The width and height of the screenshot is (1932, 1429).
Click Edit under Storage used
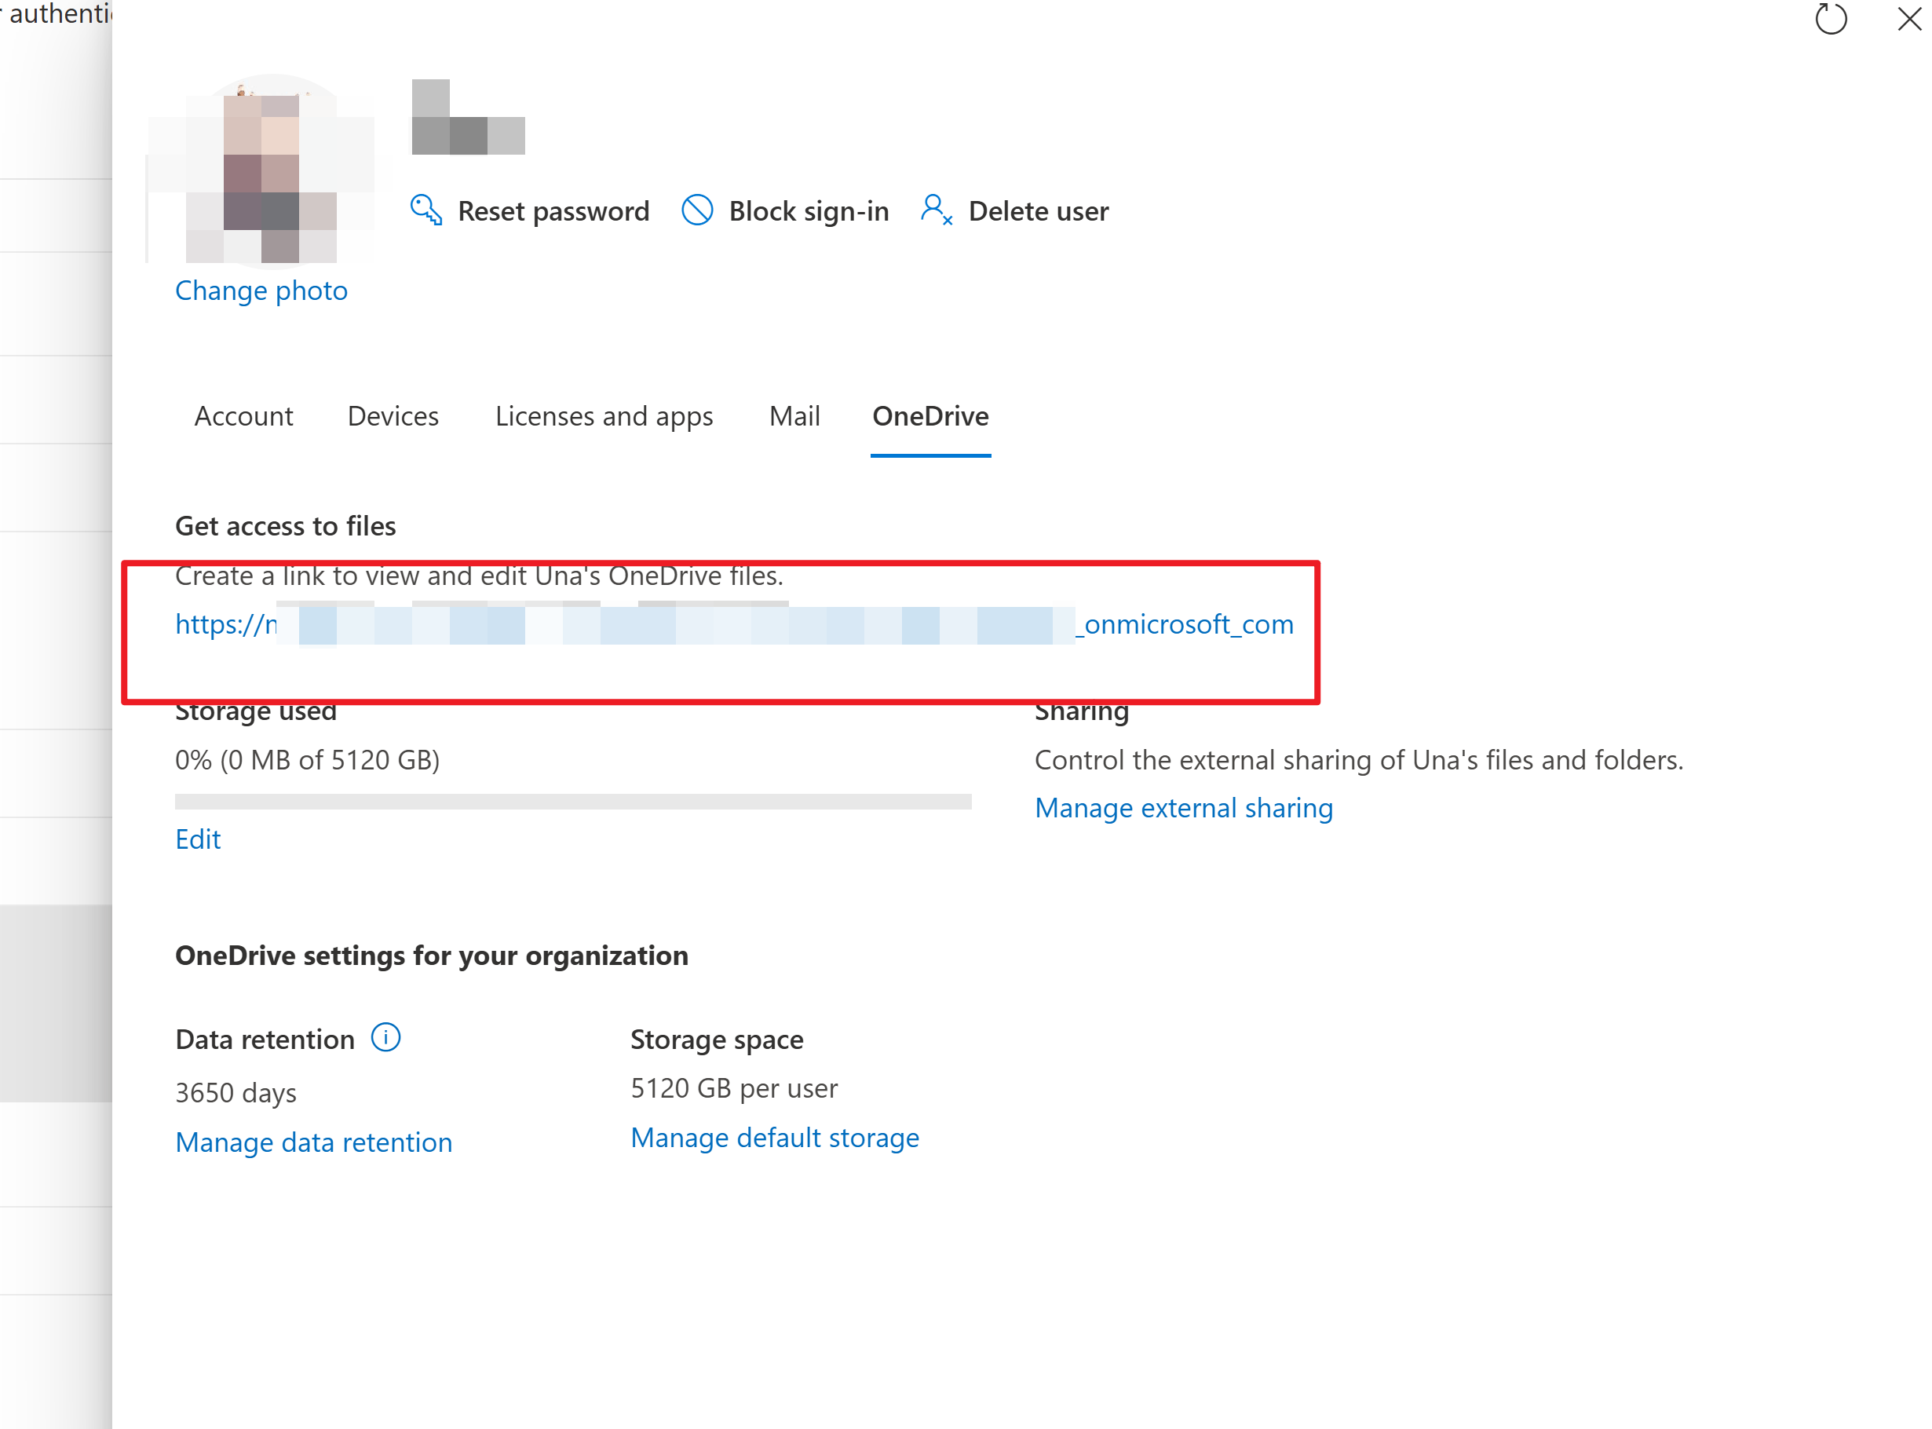point(198,839)
